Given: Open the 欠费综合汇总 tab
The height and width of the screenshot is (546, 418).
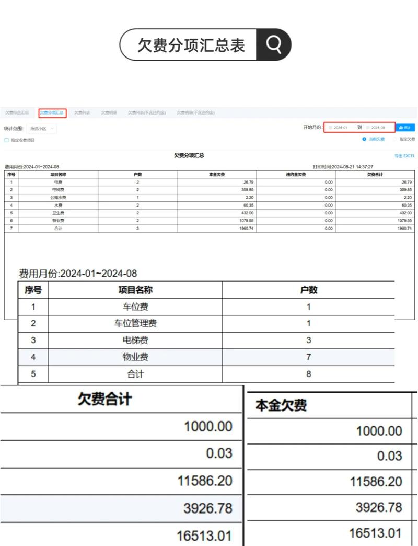Looking at the screenshot, I should (17, 113).
